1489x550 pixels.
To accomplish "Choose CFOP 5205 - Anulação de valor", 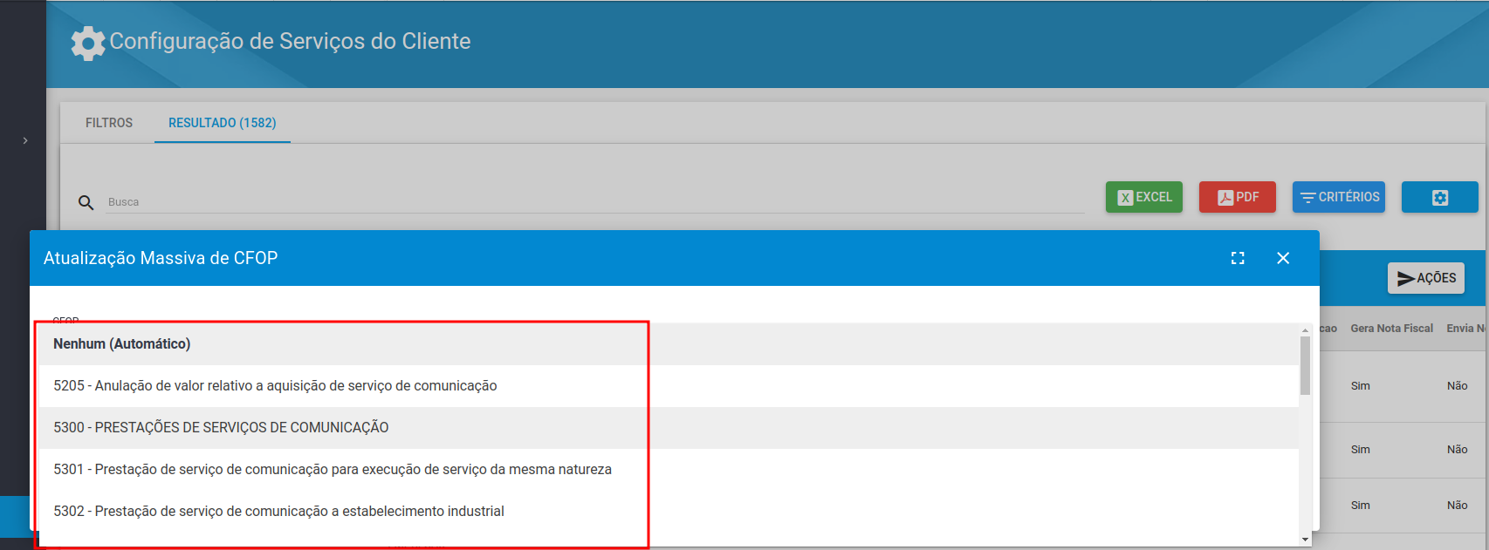I will tap(669, 386).
